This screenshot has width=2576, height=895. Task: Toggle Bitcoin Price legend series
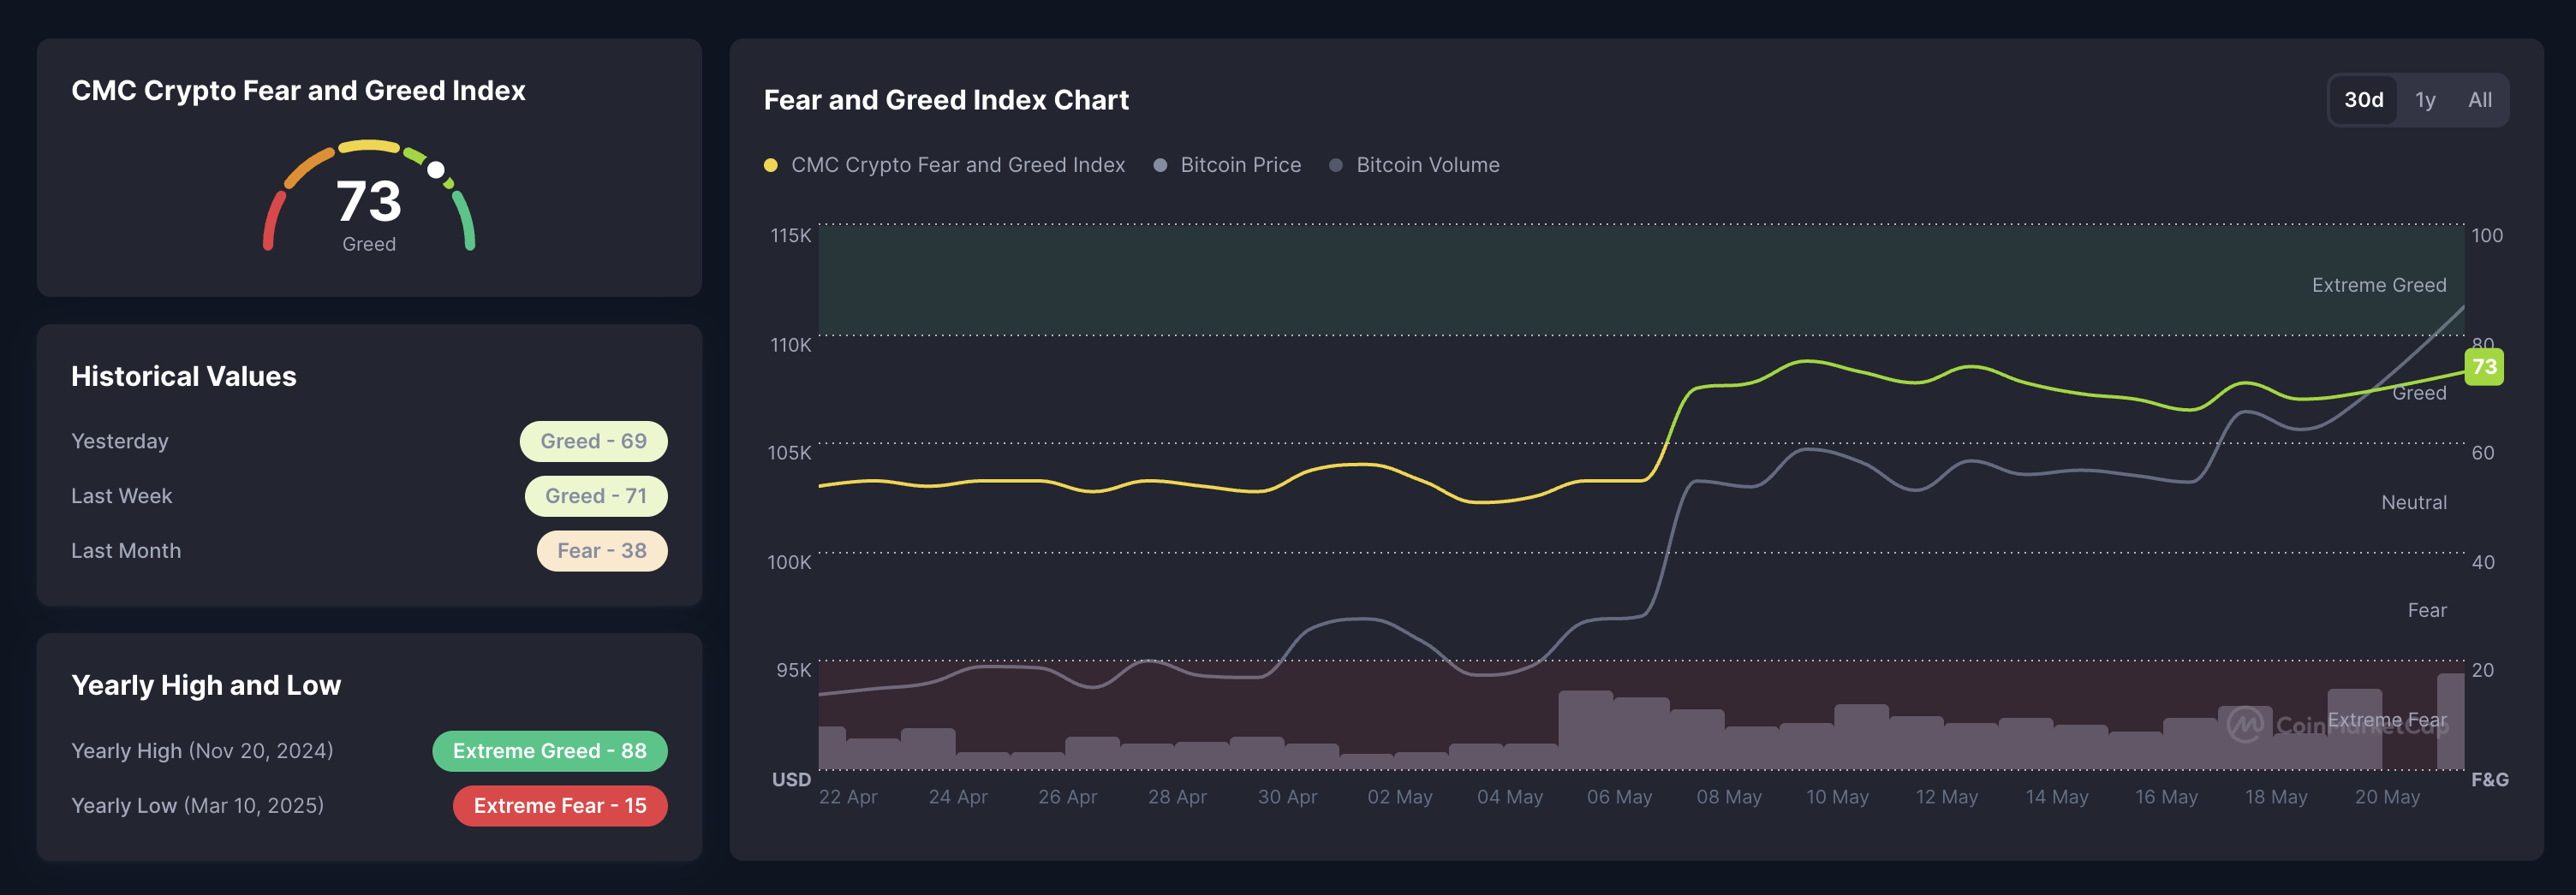point(1227,165)
